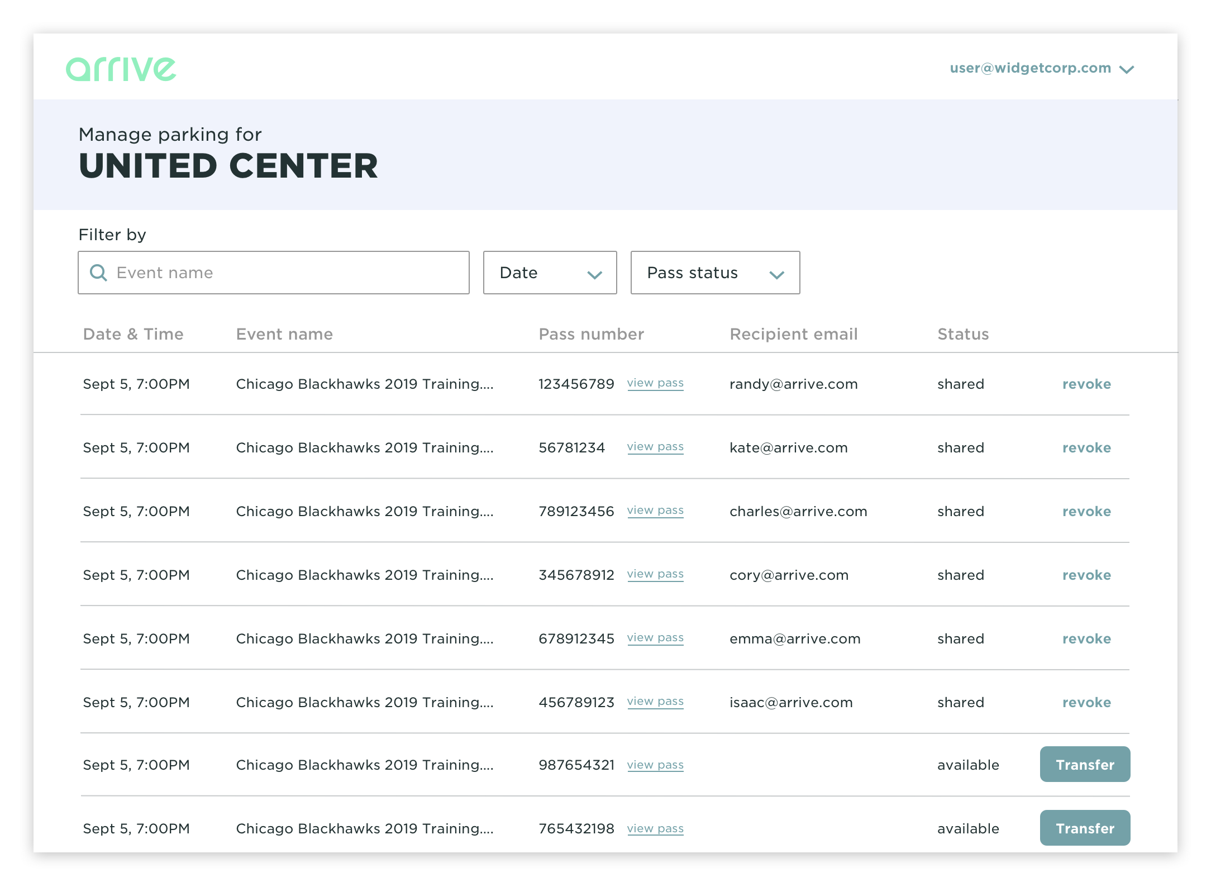Click pass number 456789123
This screenshot has height=887, width=1211.
[x=576, y=703]
